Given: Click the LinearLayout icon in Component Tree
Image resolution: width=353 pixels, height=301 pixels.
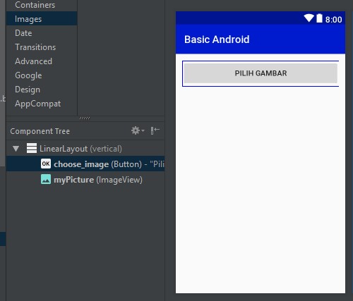Looking at the screenshot, I should coord(32,148).
